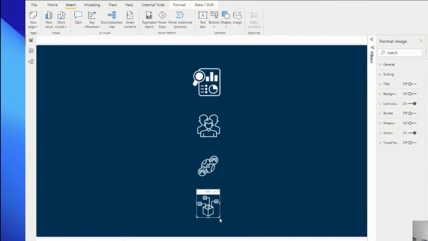Insert a Text box
The image size is (428, 241).
[203, 20]
